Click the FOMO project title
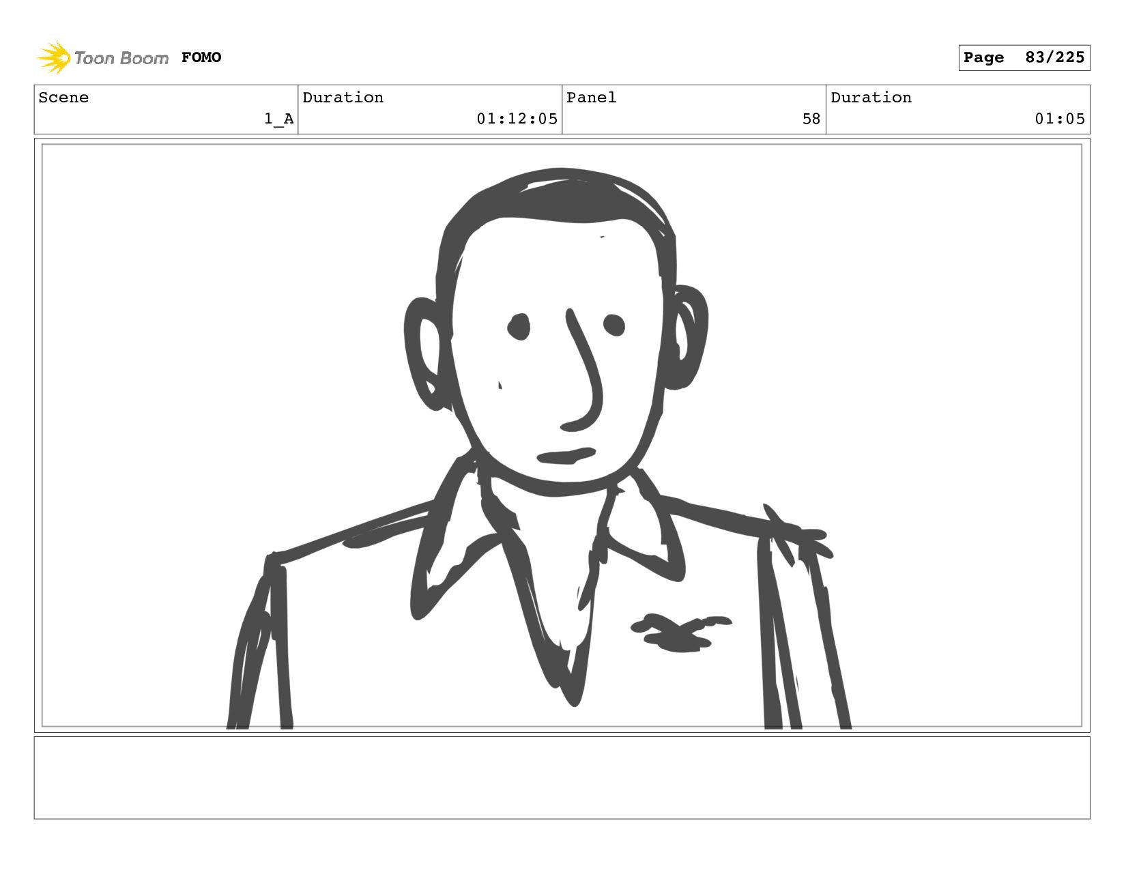This screenshot has height=870, width=1126. (201, 57)
